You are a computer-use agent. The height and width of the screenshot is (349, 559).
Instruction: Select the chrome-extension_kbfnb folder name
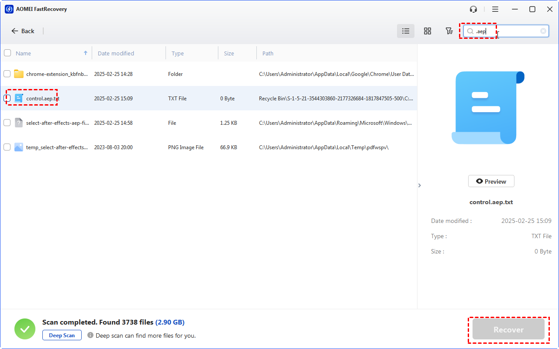pos(57,74)
